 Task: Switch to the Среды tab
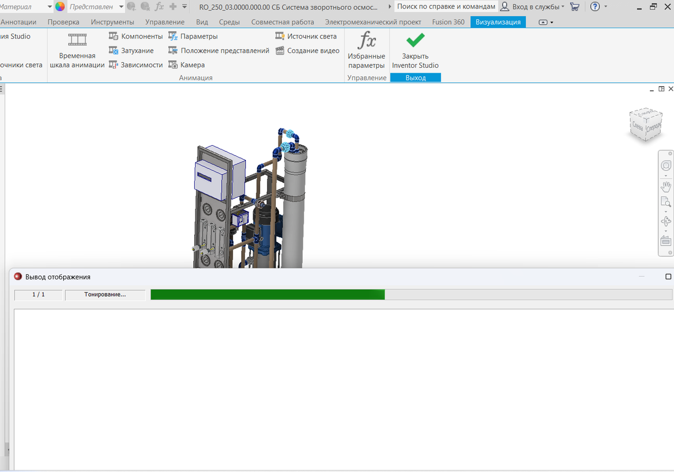pyautogui.click(x=230, y=22)
